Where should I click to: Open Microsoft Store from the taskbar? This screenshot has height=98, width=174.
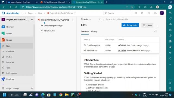[49, 95]
